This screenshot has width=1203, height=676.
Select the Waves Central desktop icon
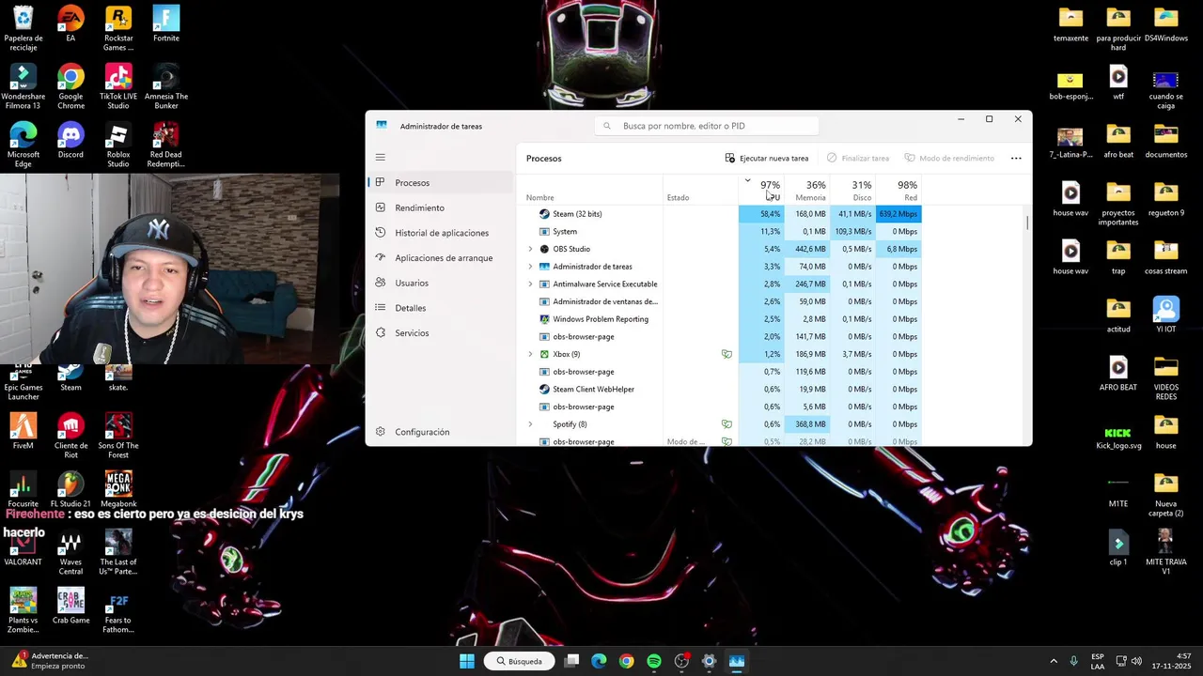(70, 552)
